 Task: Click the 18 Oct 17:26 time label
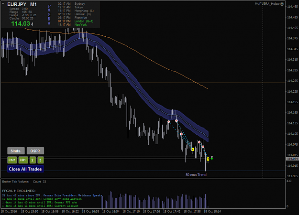coord(151,211)
